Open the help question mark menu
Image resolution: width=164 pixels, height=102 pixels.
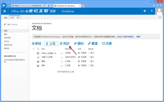coord(152,11)
